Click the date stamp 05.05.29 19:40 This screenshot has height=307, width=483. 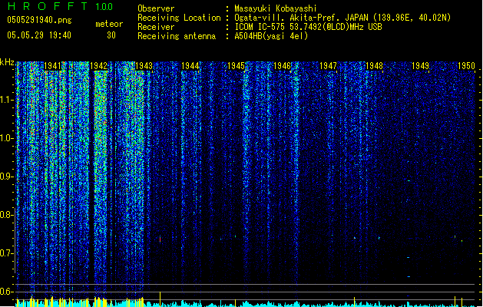(39, 35)
